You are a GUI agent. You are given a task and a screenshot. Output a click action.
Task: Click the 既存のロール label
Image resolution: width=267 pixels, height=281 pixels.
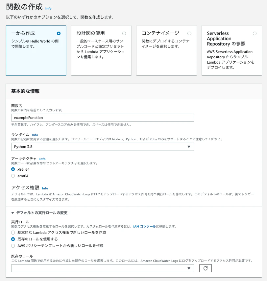pos(22,256)
